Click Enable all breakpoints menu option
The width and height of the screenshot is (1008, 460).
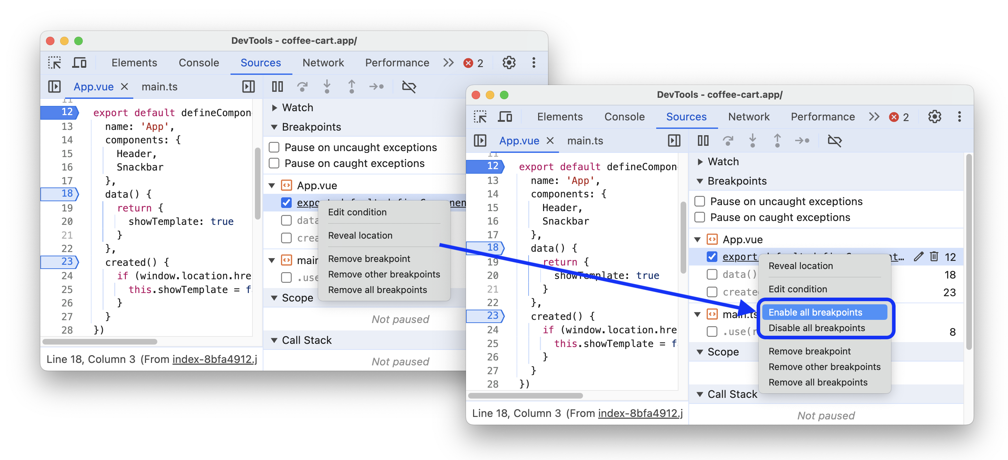pyautogui.click(x=816, y=312)
